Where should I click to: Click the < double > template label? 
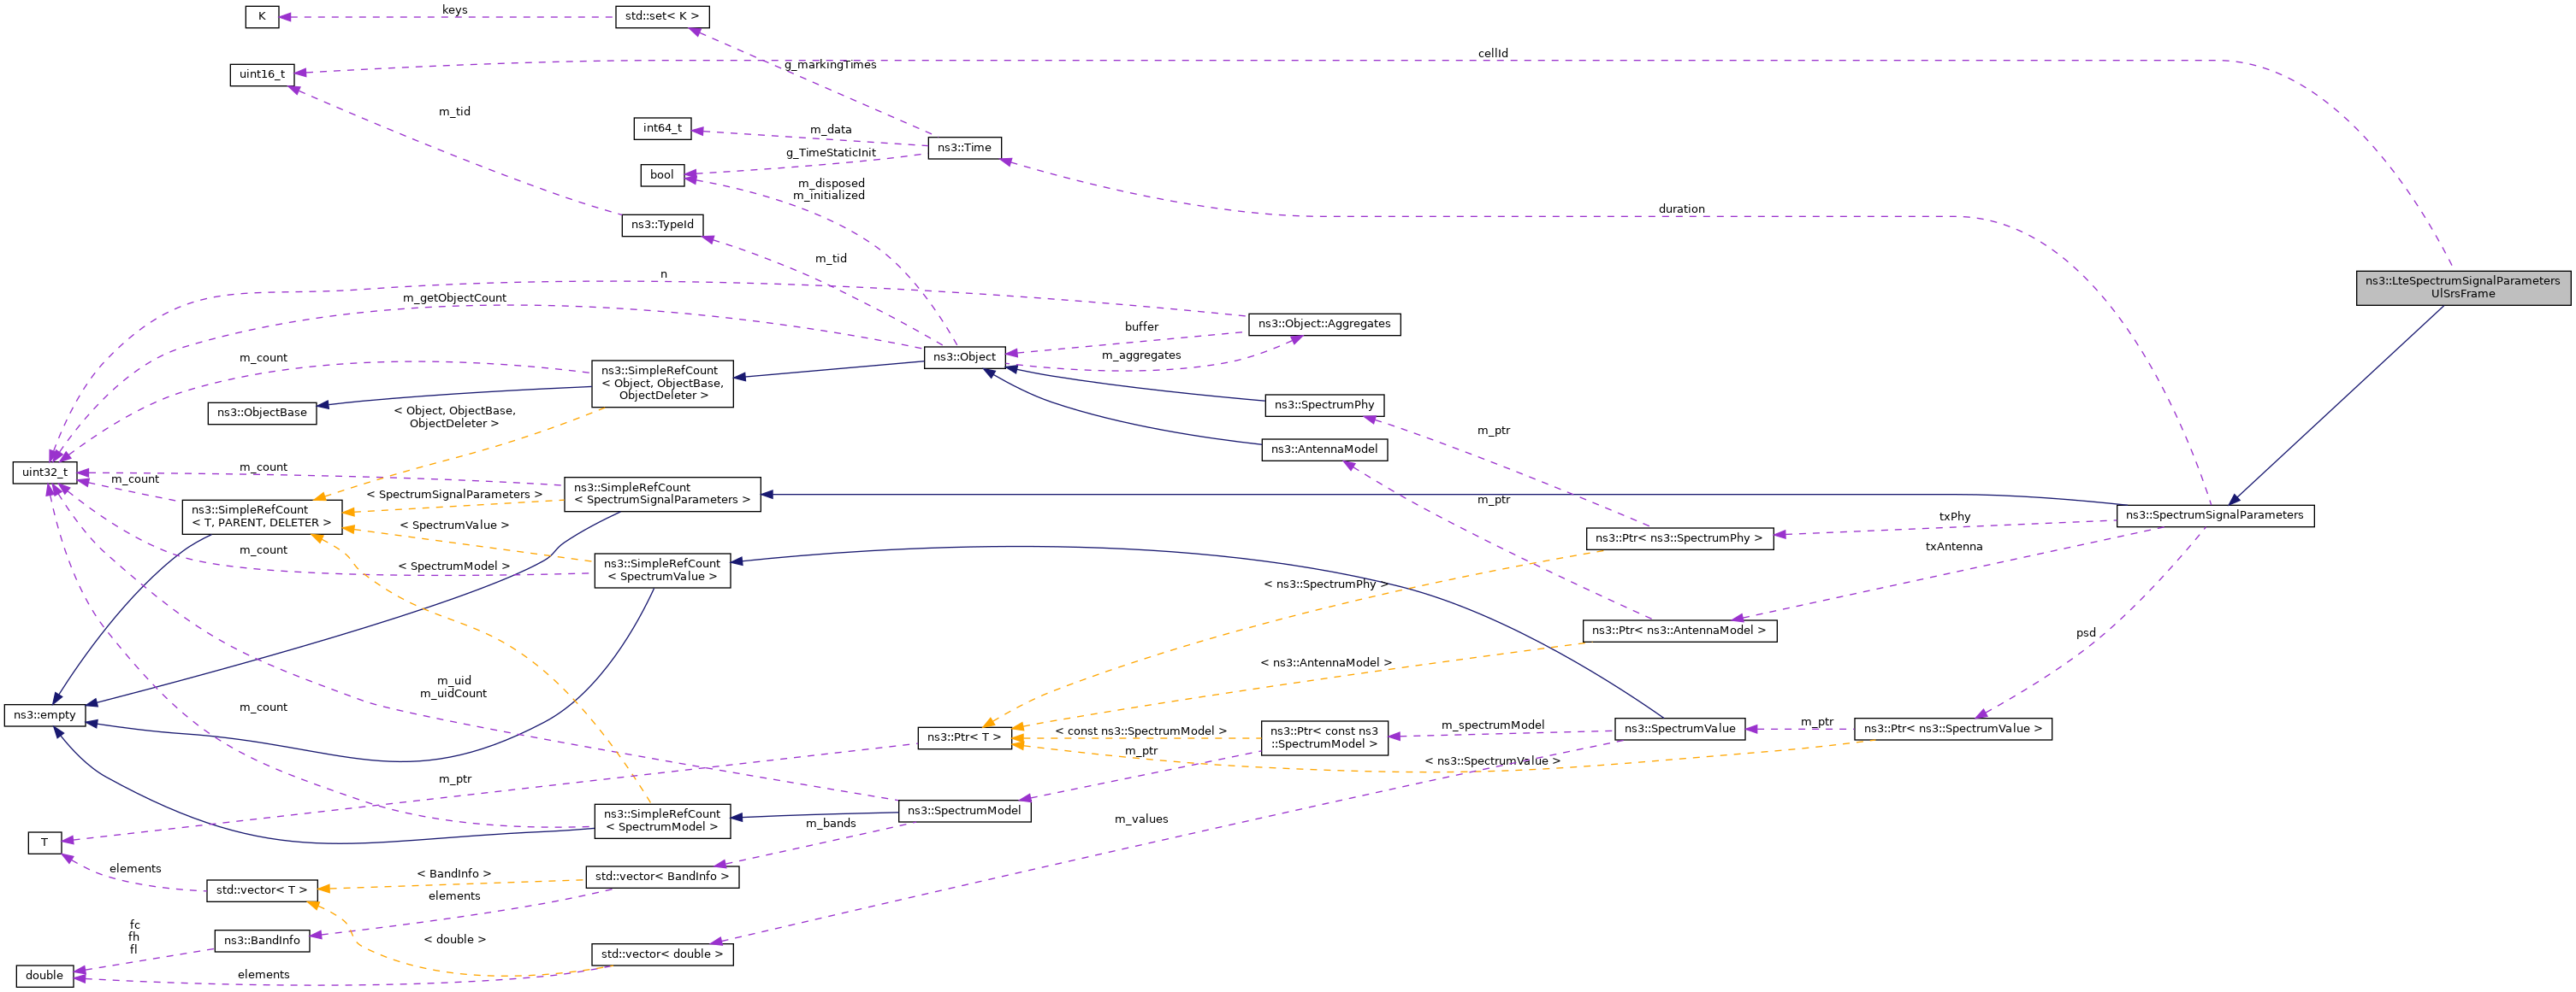pos(455,940)
